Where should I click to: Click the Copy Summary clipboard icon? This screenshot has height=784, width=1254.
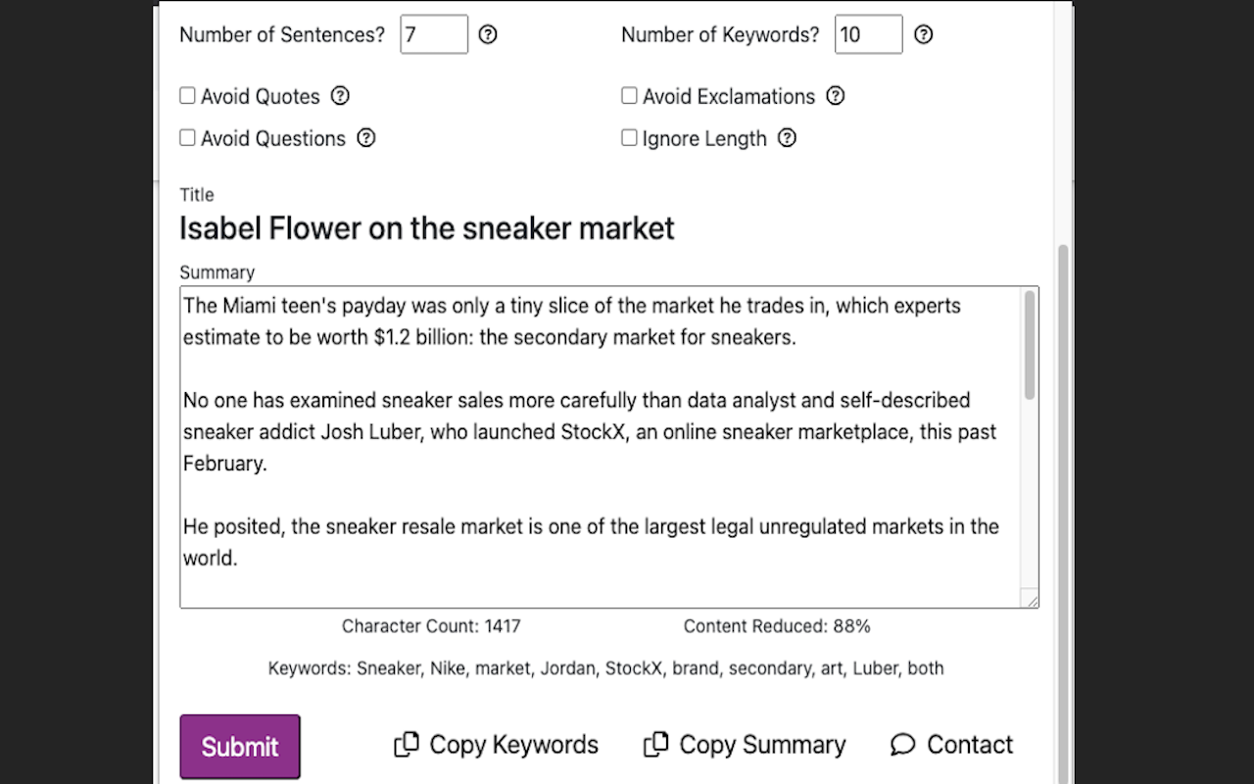click(x=655, y=745)
